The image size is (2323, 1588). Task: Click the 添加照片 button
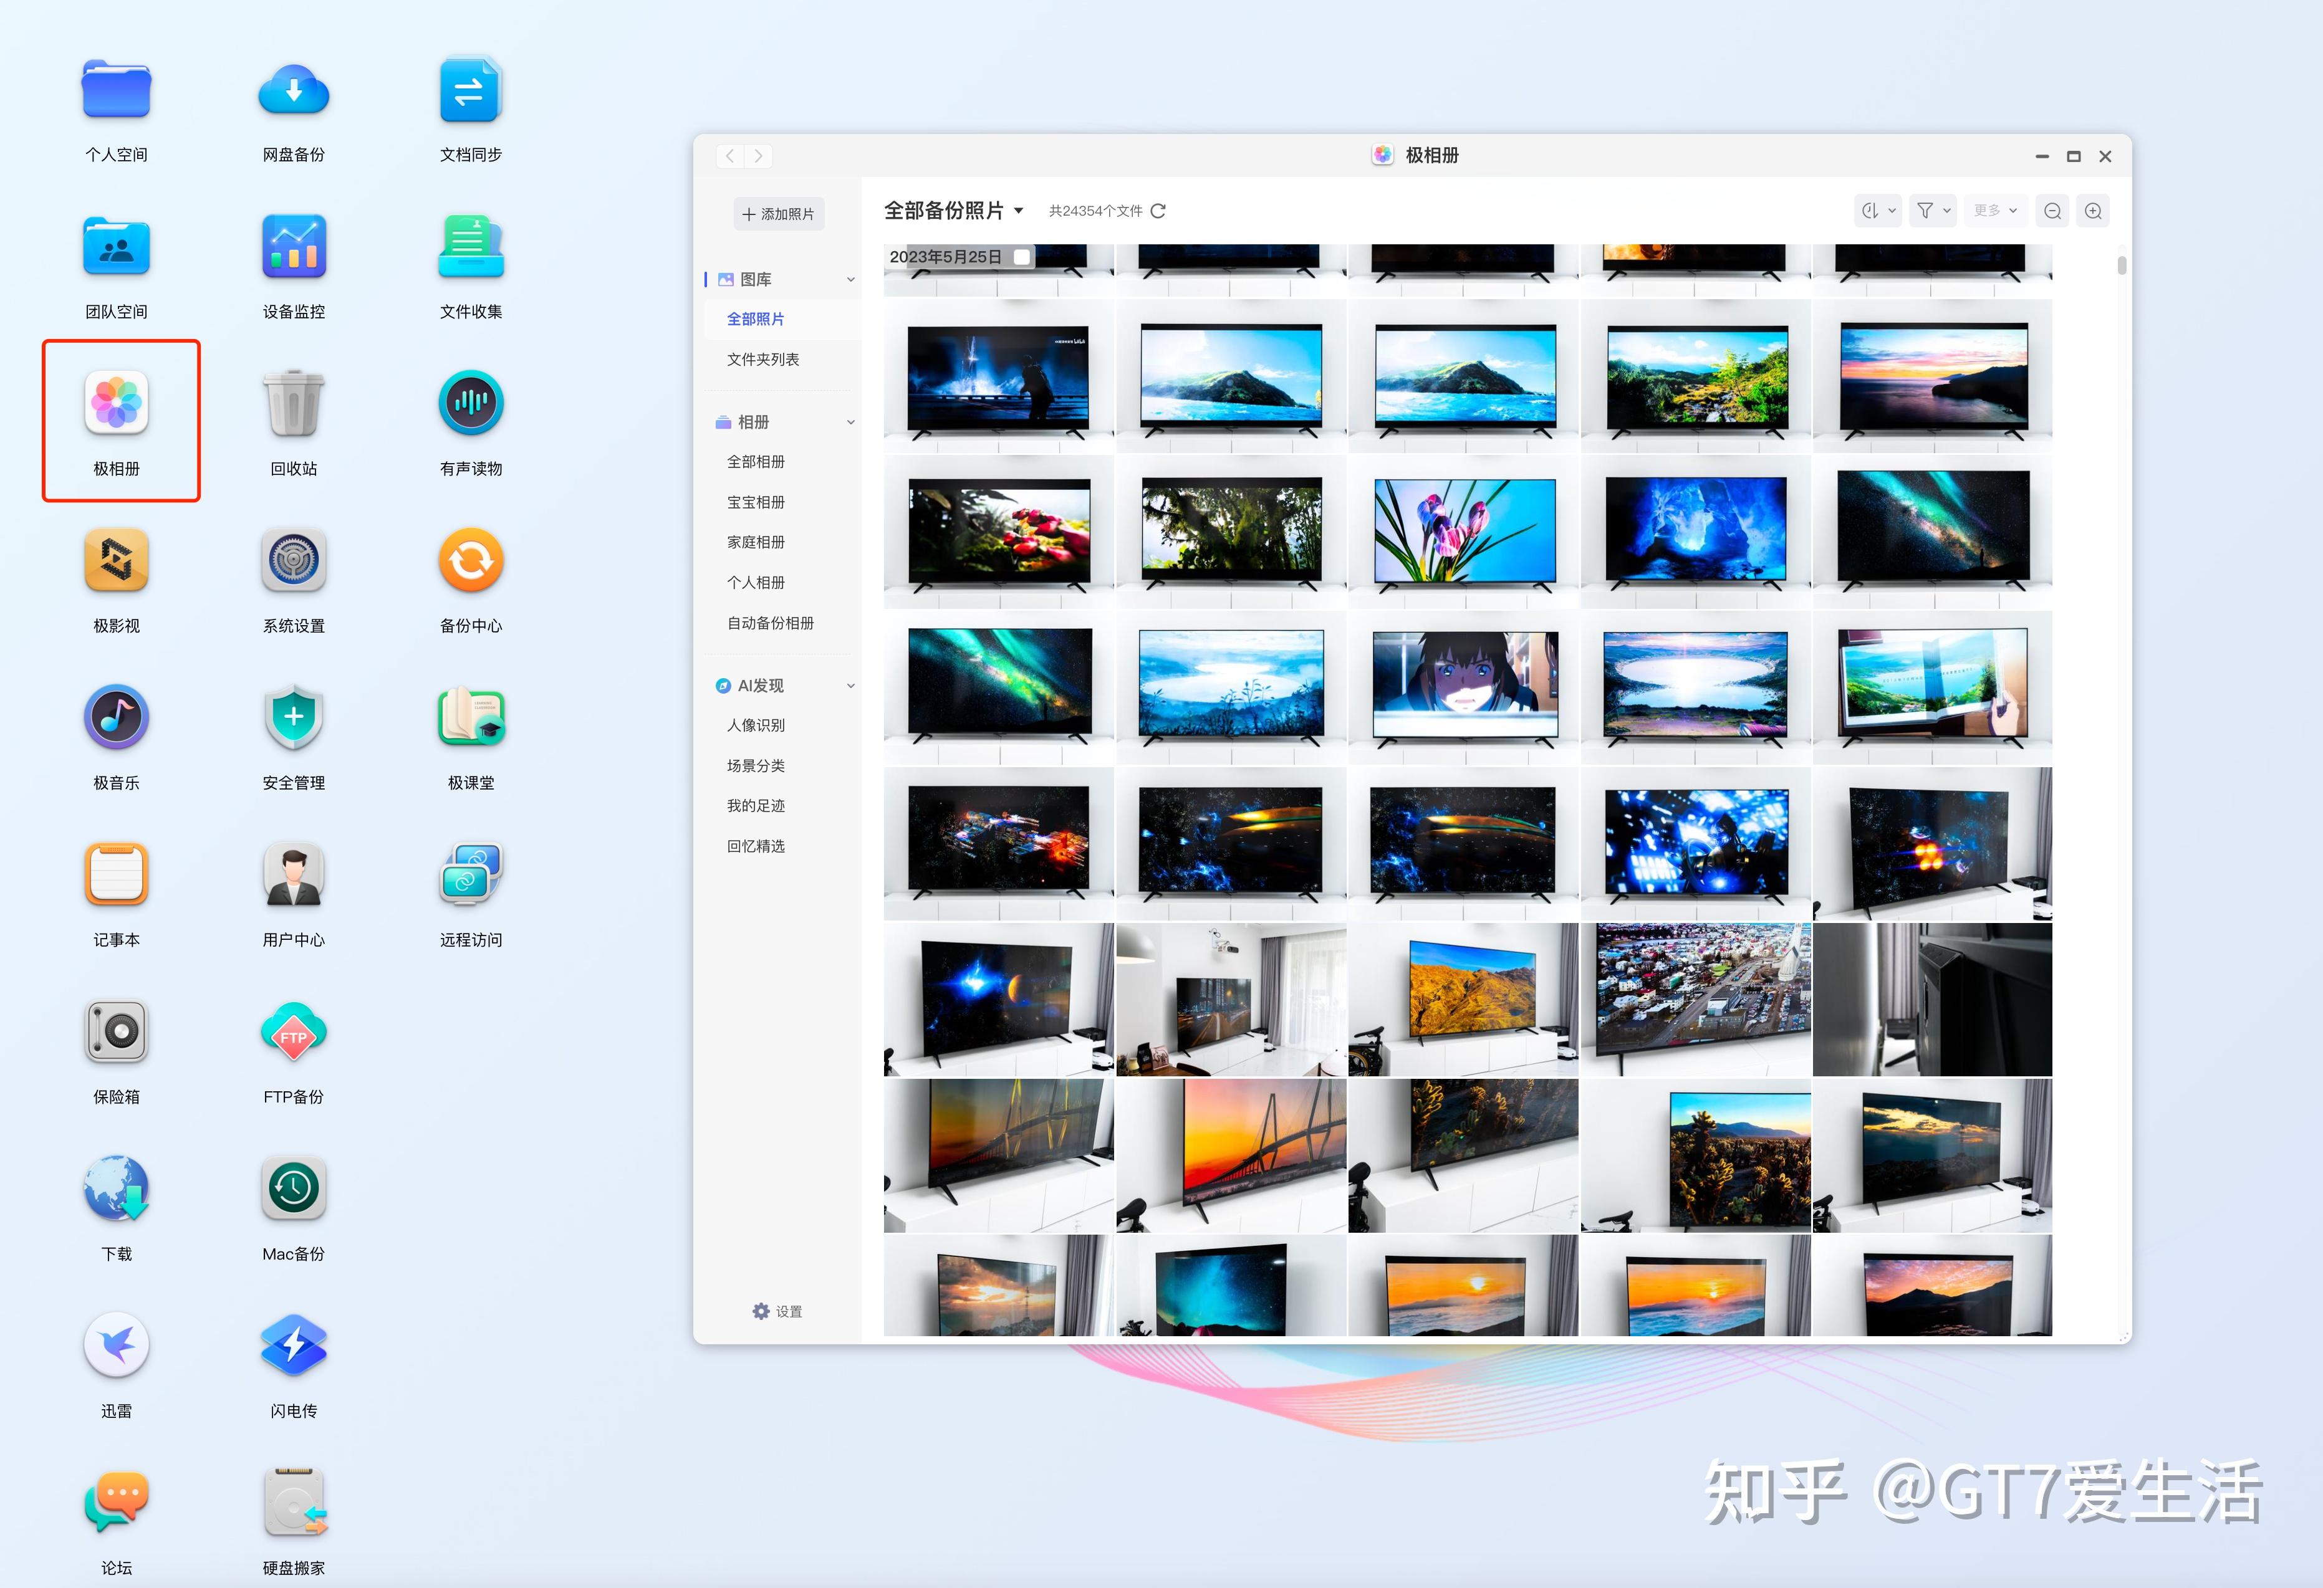coord(779,213)
